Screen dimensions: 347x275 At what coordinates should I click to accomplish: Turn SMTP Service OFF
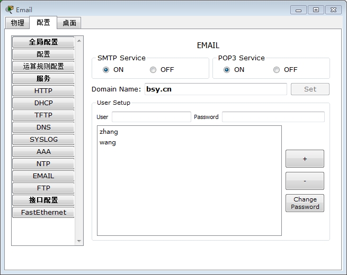[x=153, y=70]
